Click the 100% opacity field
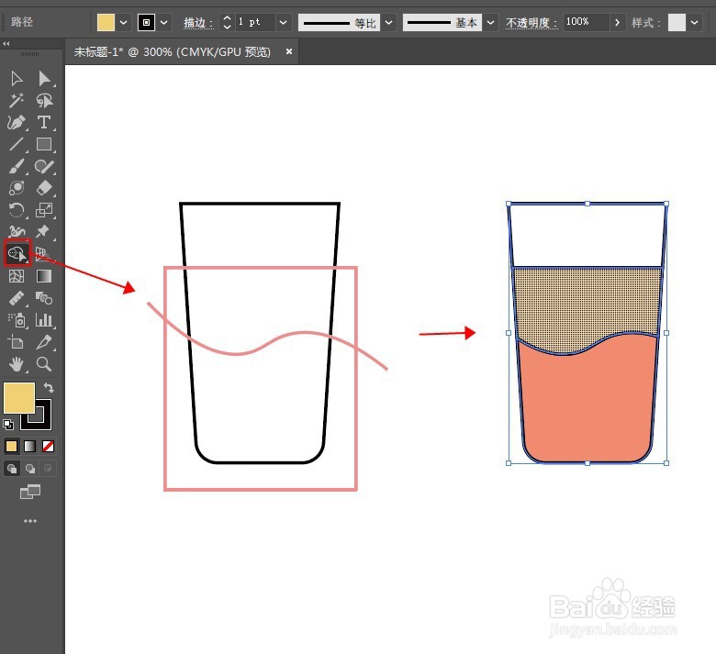The width and height of the screenshot is (716, 654). click(586, 22)
